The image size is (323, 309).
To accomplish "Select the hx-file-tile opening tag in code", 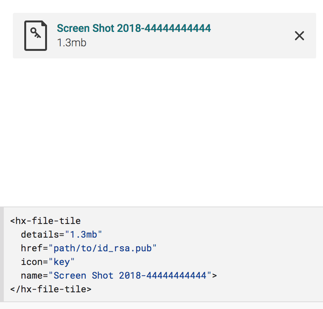I will click(45, 221).
